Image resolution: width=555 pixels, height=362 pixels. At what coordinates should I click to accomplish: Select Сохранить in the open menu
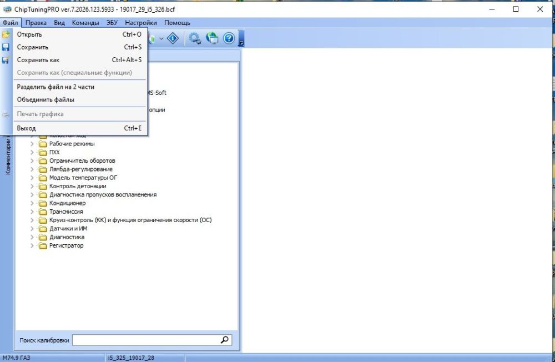tap(79, 47)
